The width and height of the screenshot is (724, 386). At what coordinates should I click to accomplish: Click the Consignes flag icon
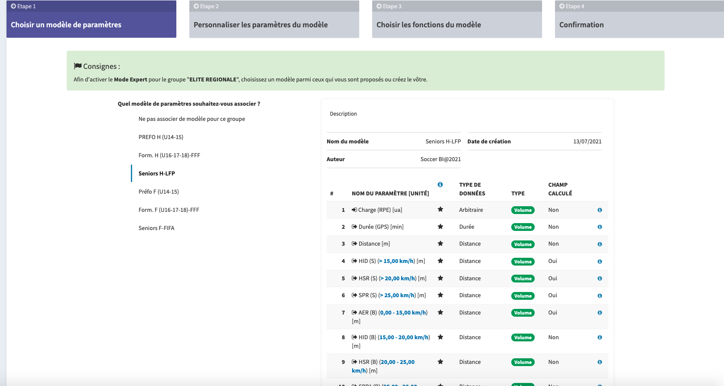pos(78,66)
